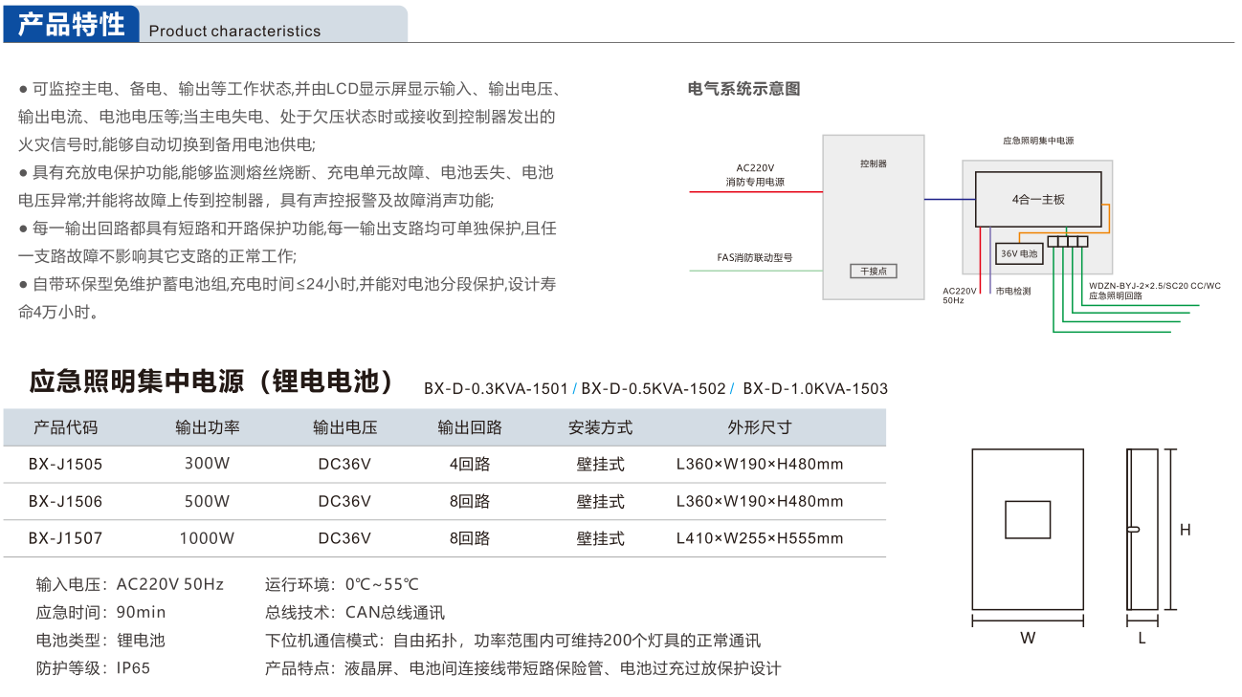The width and height of the screenshot is (1242, 697).
Task: Click the red AC220V fire power line
Action: [755, 192]
